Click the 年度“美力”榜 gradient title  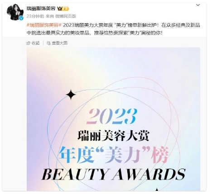click(114, 155)
